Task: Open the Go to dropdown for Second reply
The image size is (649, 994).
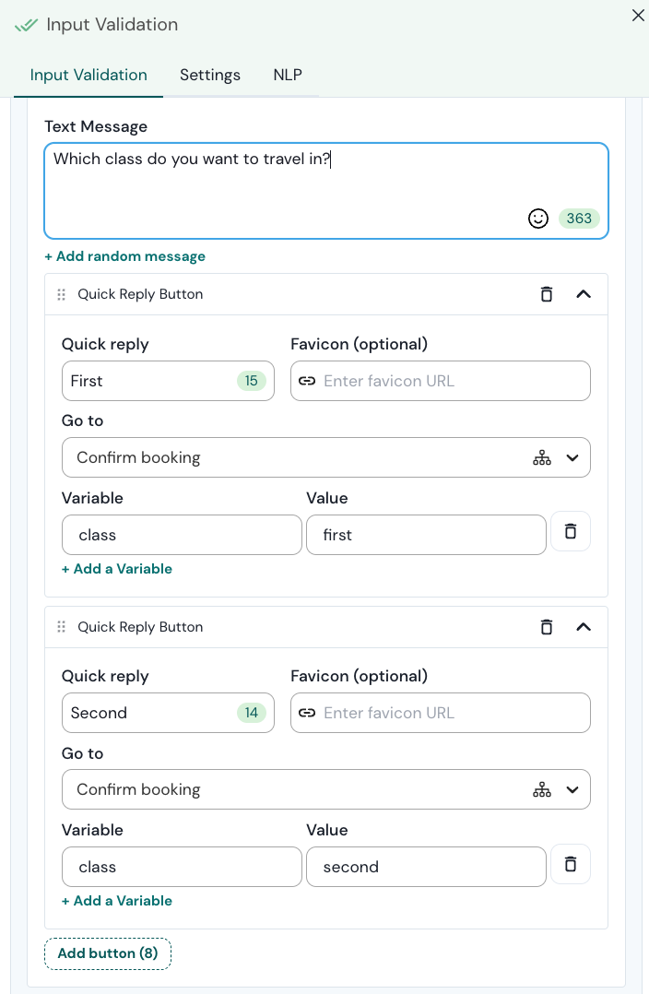Action: [572, 790]
